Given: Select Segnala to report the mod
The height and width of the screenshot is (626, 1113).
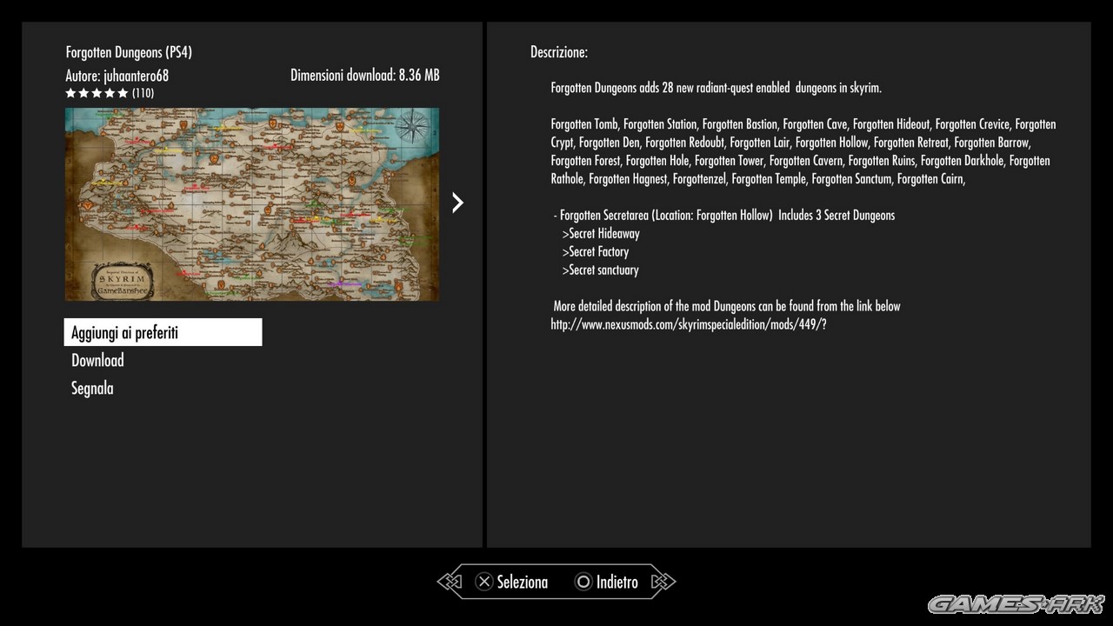Looking at the screenshot, I should point(92,388).
